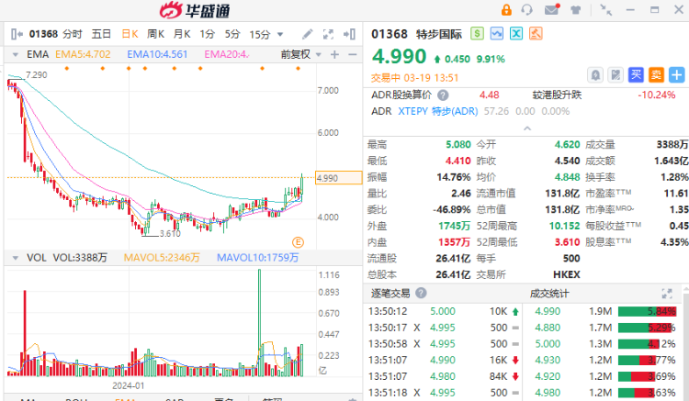
Task: Collapse right panel using arrow icon
Action: (349, 34)
